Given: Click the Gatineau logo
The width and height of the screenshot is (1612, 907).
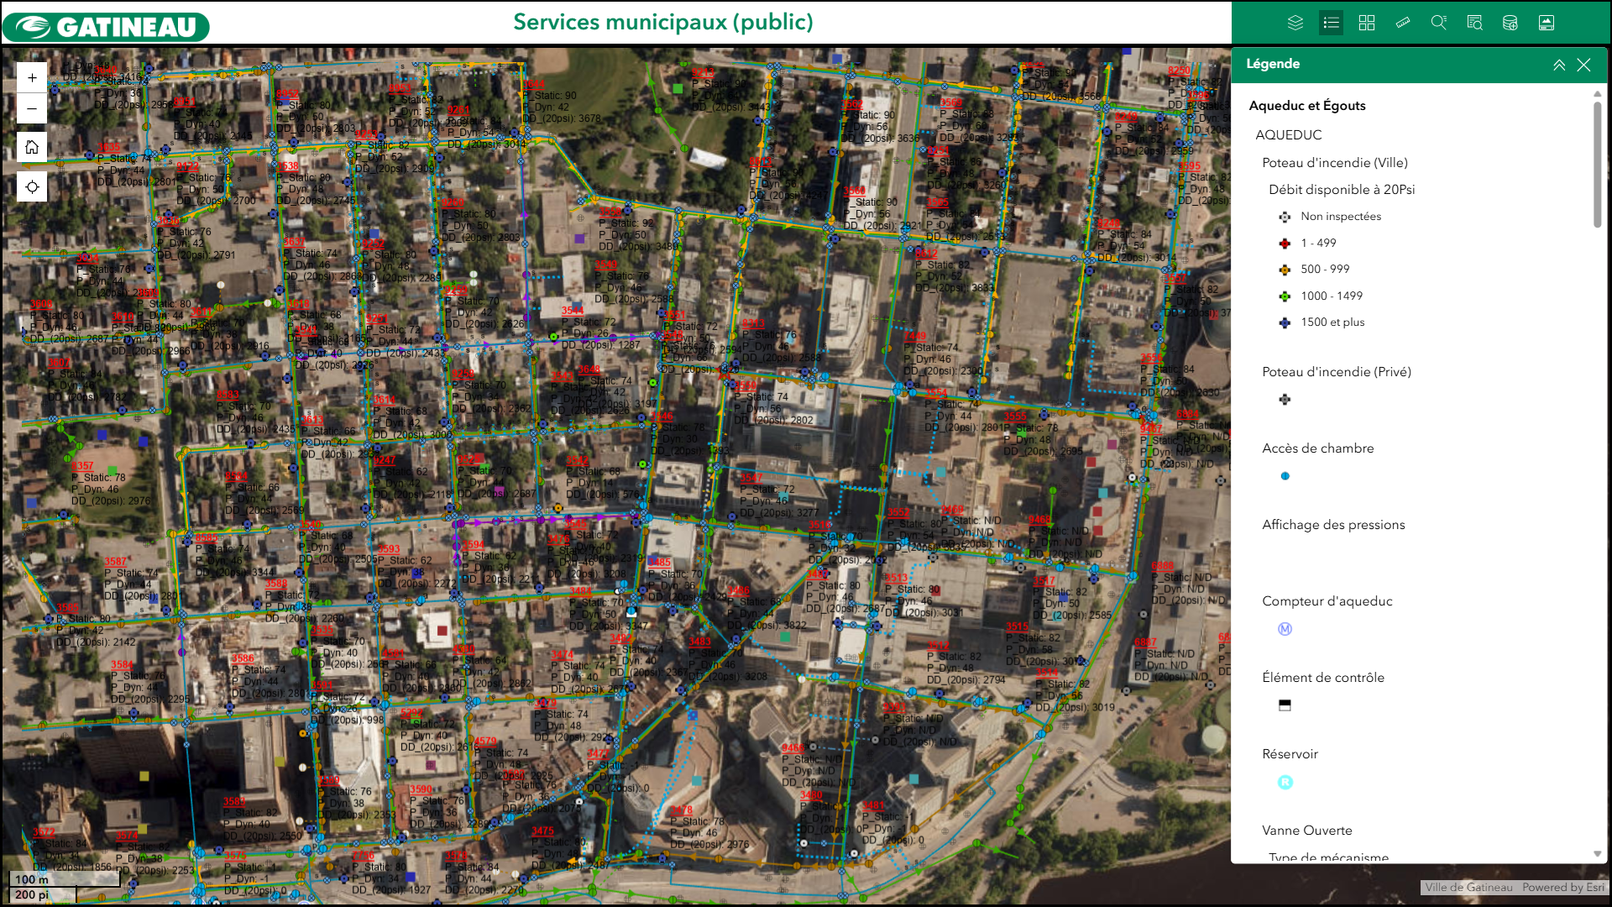Looking at the screenshot, I should pyautogui.click(x=107, y=26).
